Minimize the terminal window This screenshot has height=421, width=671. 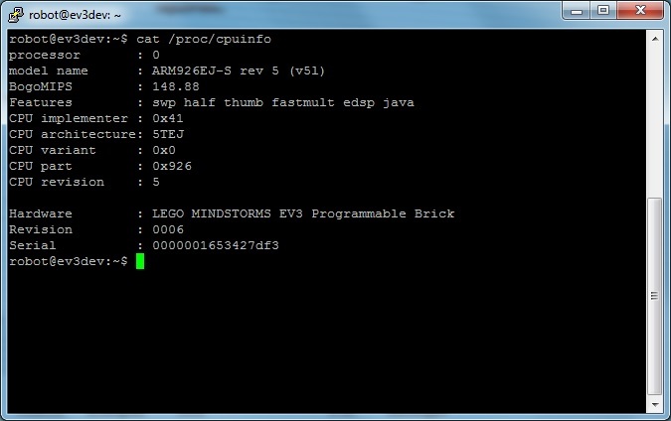578,11
